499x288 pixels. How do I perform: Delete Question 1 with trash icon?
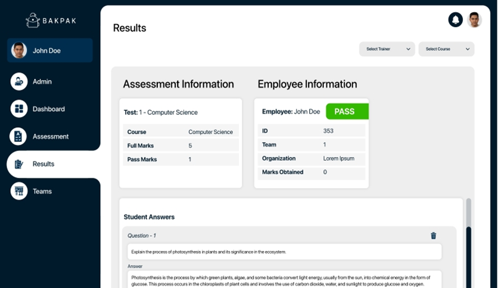coord(433,236)
